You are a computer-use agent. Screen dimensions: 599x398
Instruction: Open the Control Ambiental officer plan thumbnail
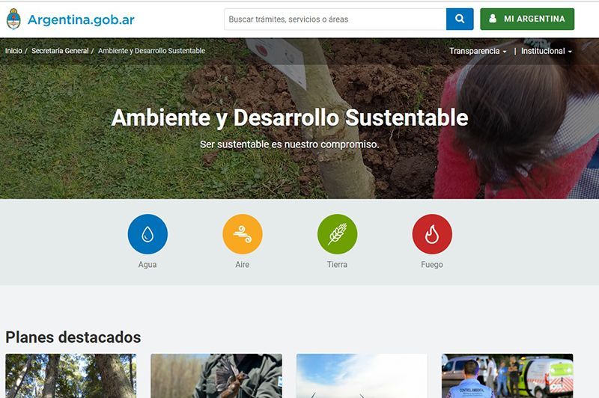tap(508, 376)
